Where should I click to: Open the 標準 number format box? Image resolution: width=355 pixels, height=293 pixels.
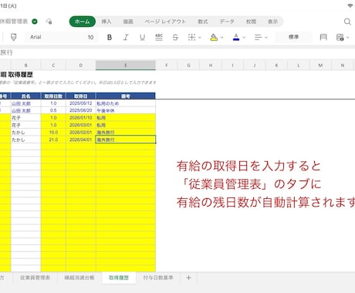point(293,37)
